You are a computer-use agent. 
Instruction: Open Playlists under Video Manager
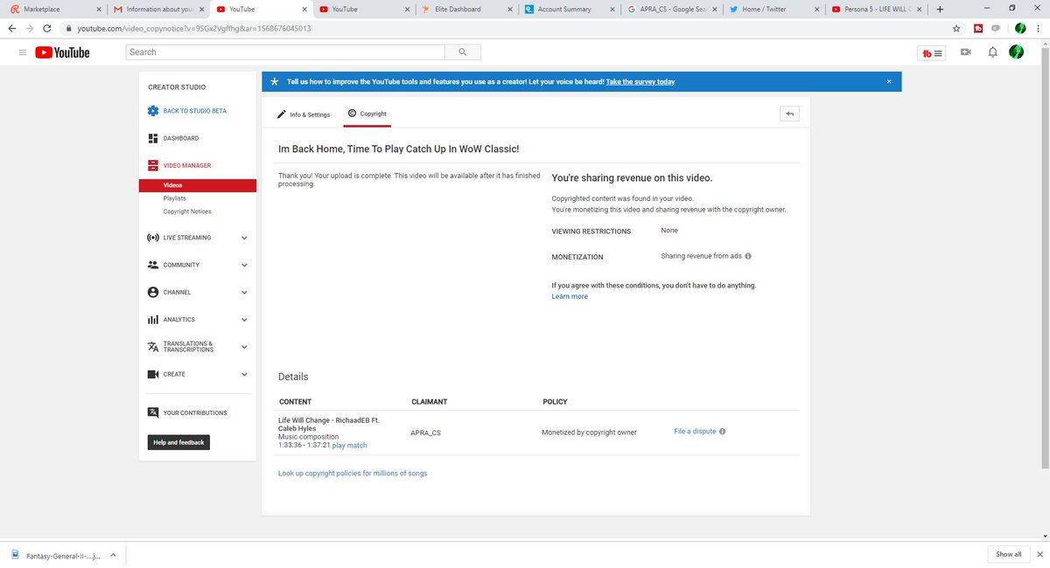click(174, 198)
